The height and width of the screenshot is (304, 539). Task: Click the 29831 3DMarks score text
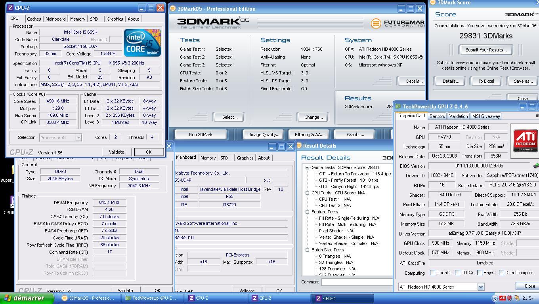[x=486, y=36]
